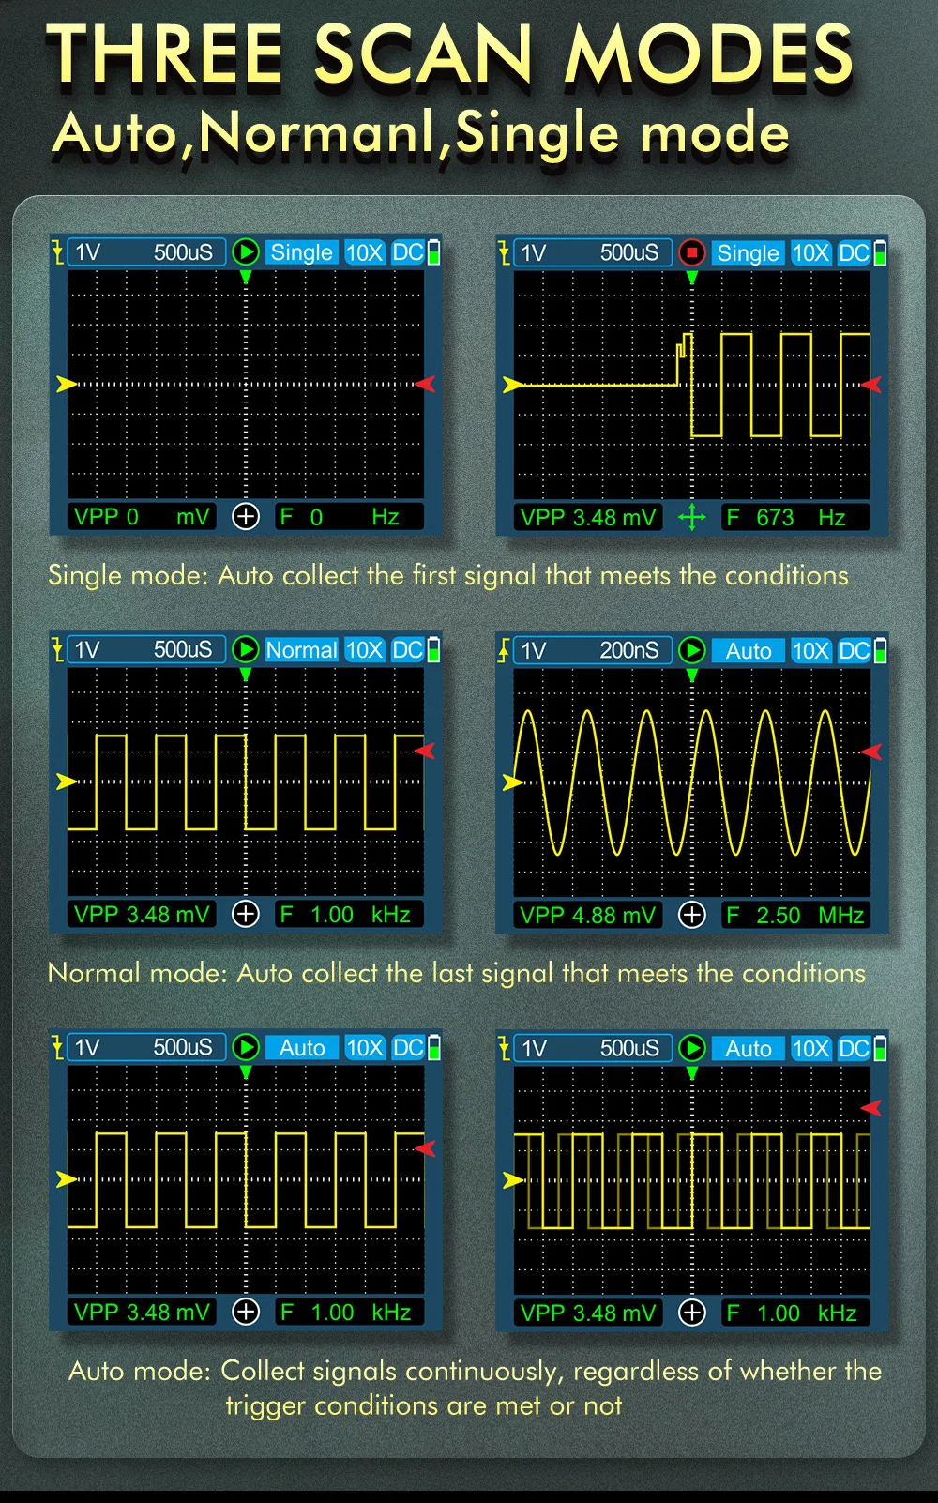Toggle DC coupling on the sine wave screen
The width and height of the screenshot is (938, 1503).
(854, 650)
